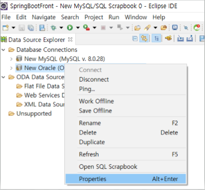This screenshot has width=205, height=190.
Task: Click the Save toolbar icon
Action: [x=22, y=28]
